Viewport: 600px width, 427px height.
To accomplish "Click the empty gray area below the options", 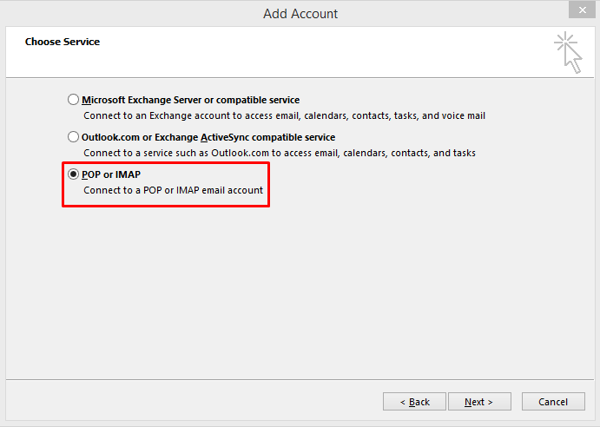I will pos(300,292).
